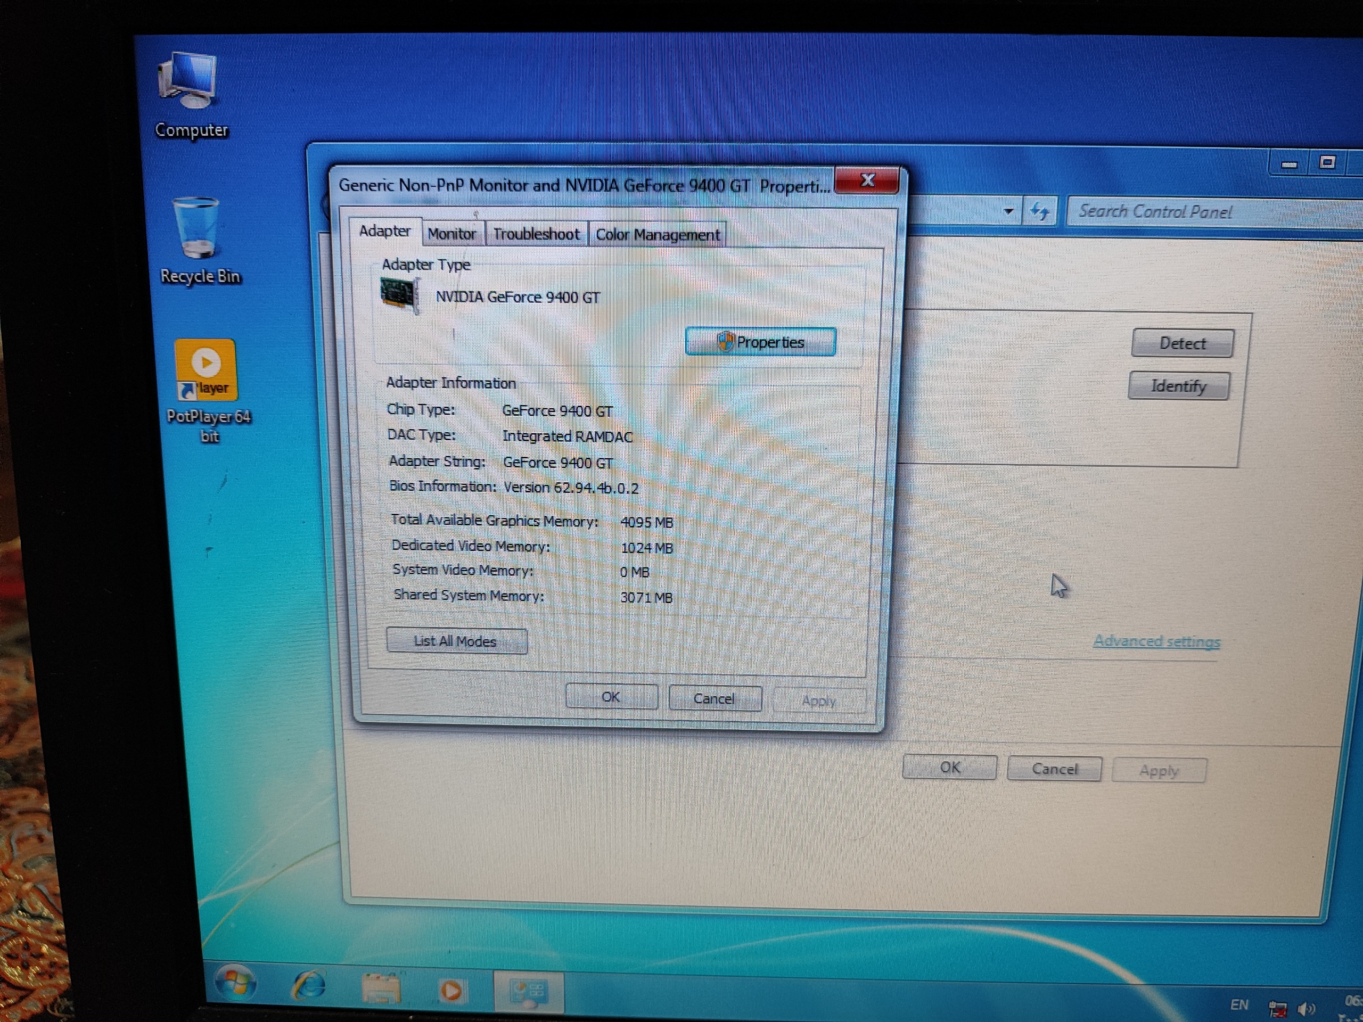Click the volume speaker tray icon
The image size is (1363, 1022).
click(x=1307, y=1009)
